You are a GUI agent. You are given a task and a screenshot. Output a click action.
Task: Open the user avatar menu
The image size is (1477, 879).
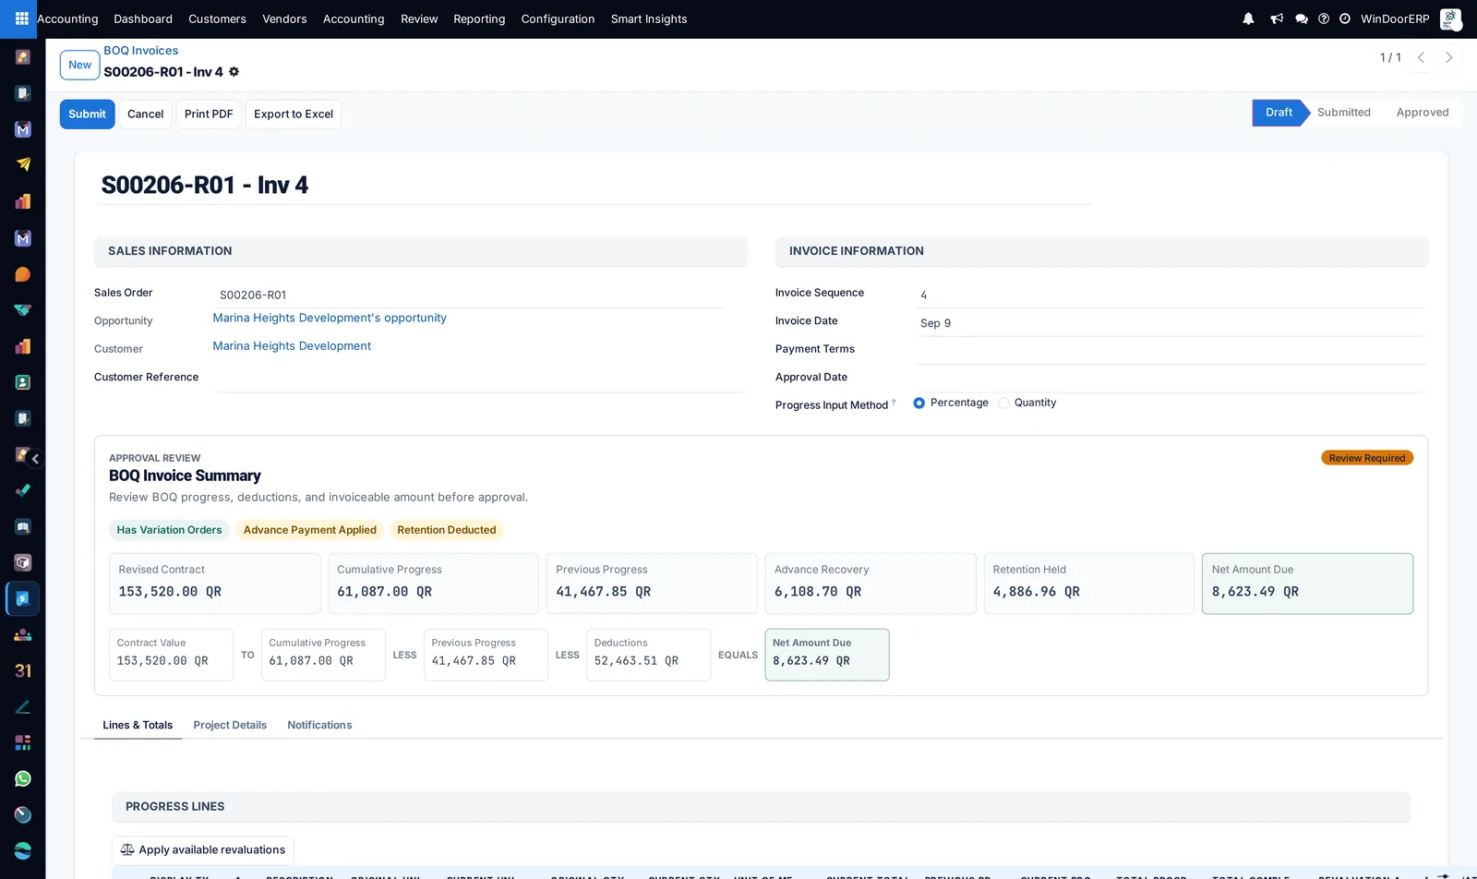click(1450, 18)
